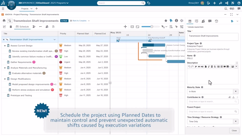Click the Contributes to search field

[213, 101]
